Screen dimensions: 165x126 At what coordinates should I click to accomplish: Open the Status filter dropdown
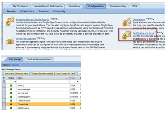point(15,82)
